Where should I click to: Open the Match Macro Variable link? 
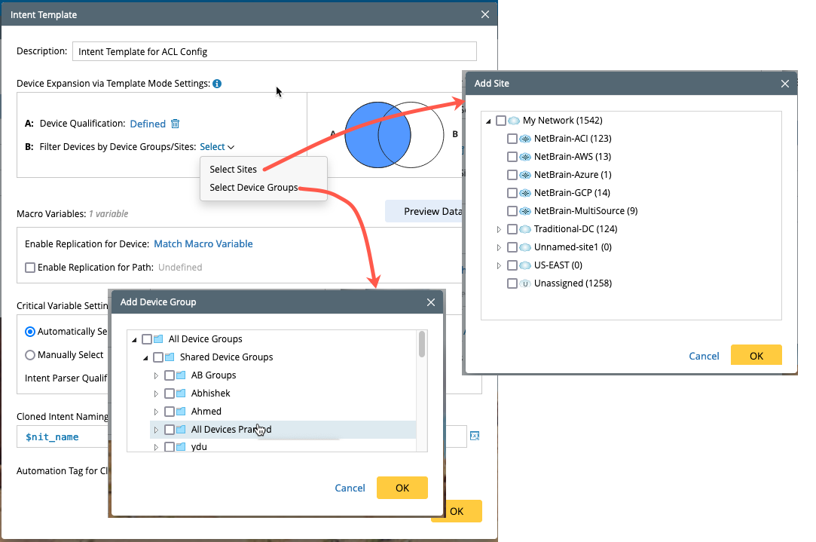[x=203, y=243]
